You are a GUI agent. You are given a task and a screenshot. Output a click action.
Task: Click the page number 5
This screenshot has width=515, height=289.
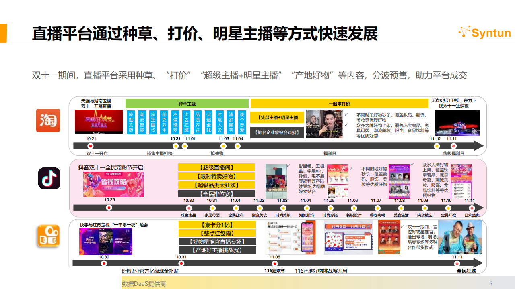(490, 284)
